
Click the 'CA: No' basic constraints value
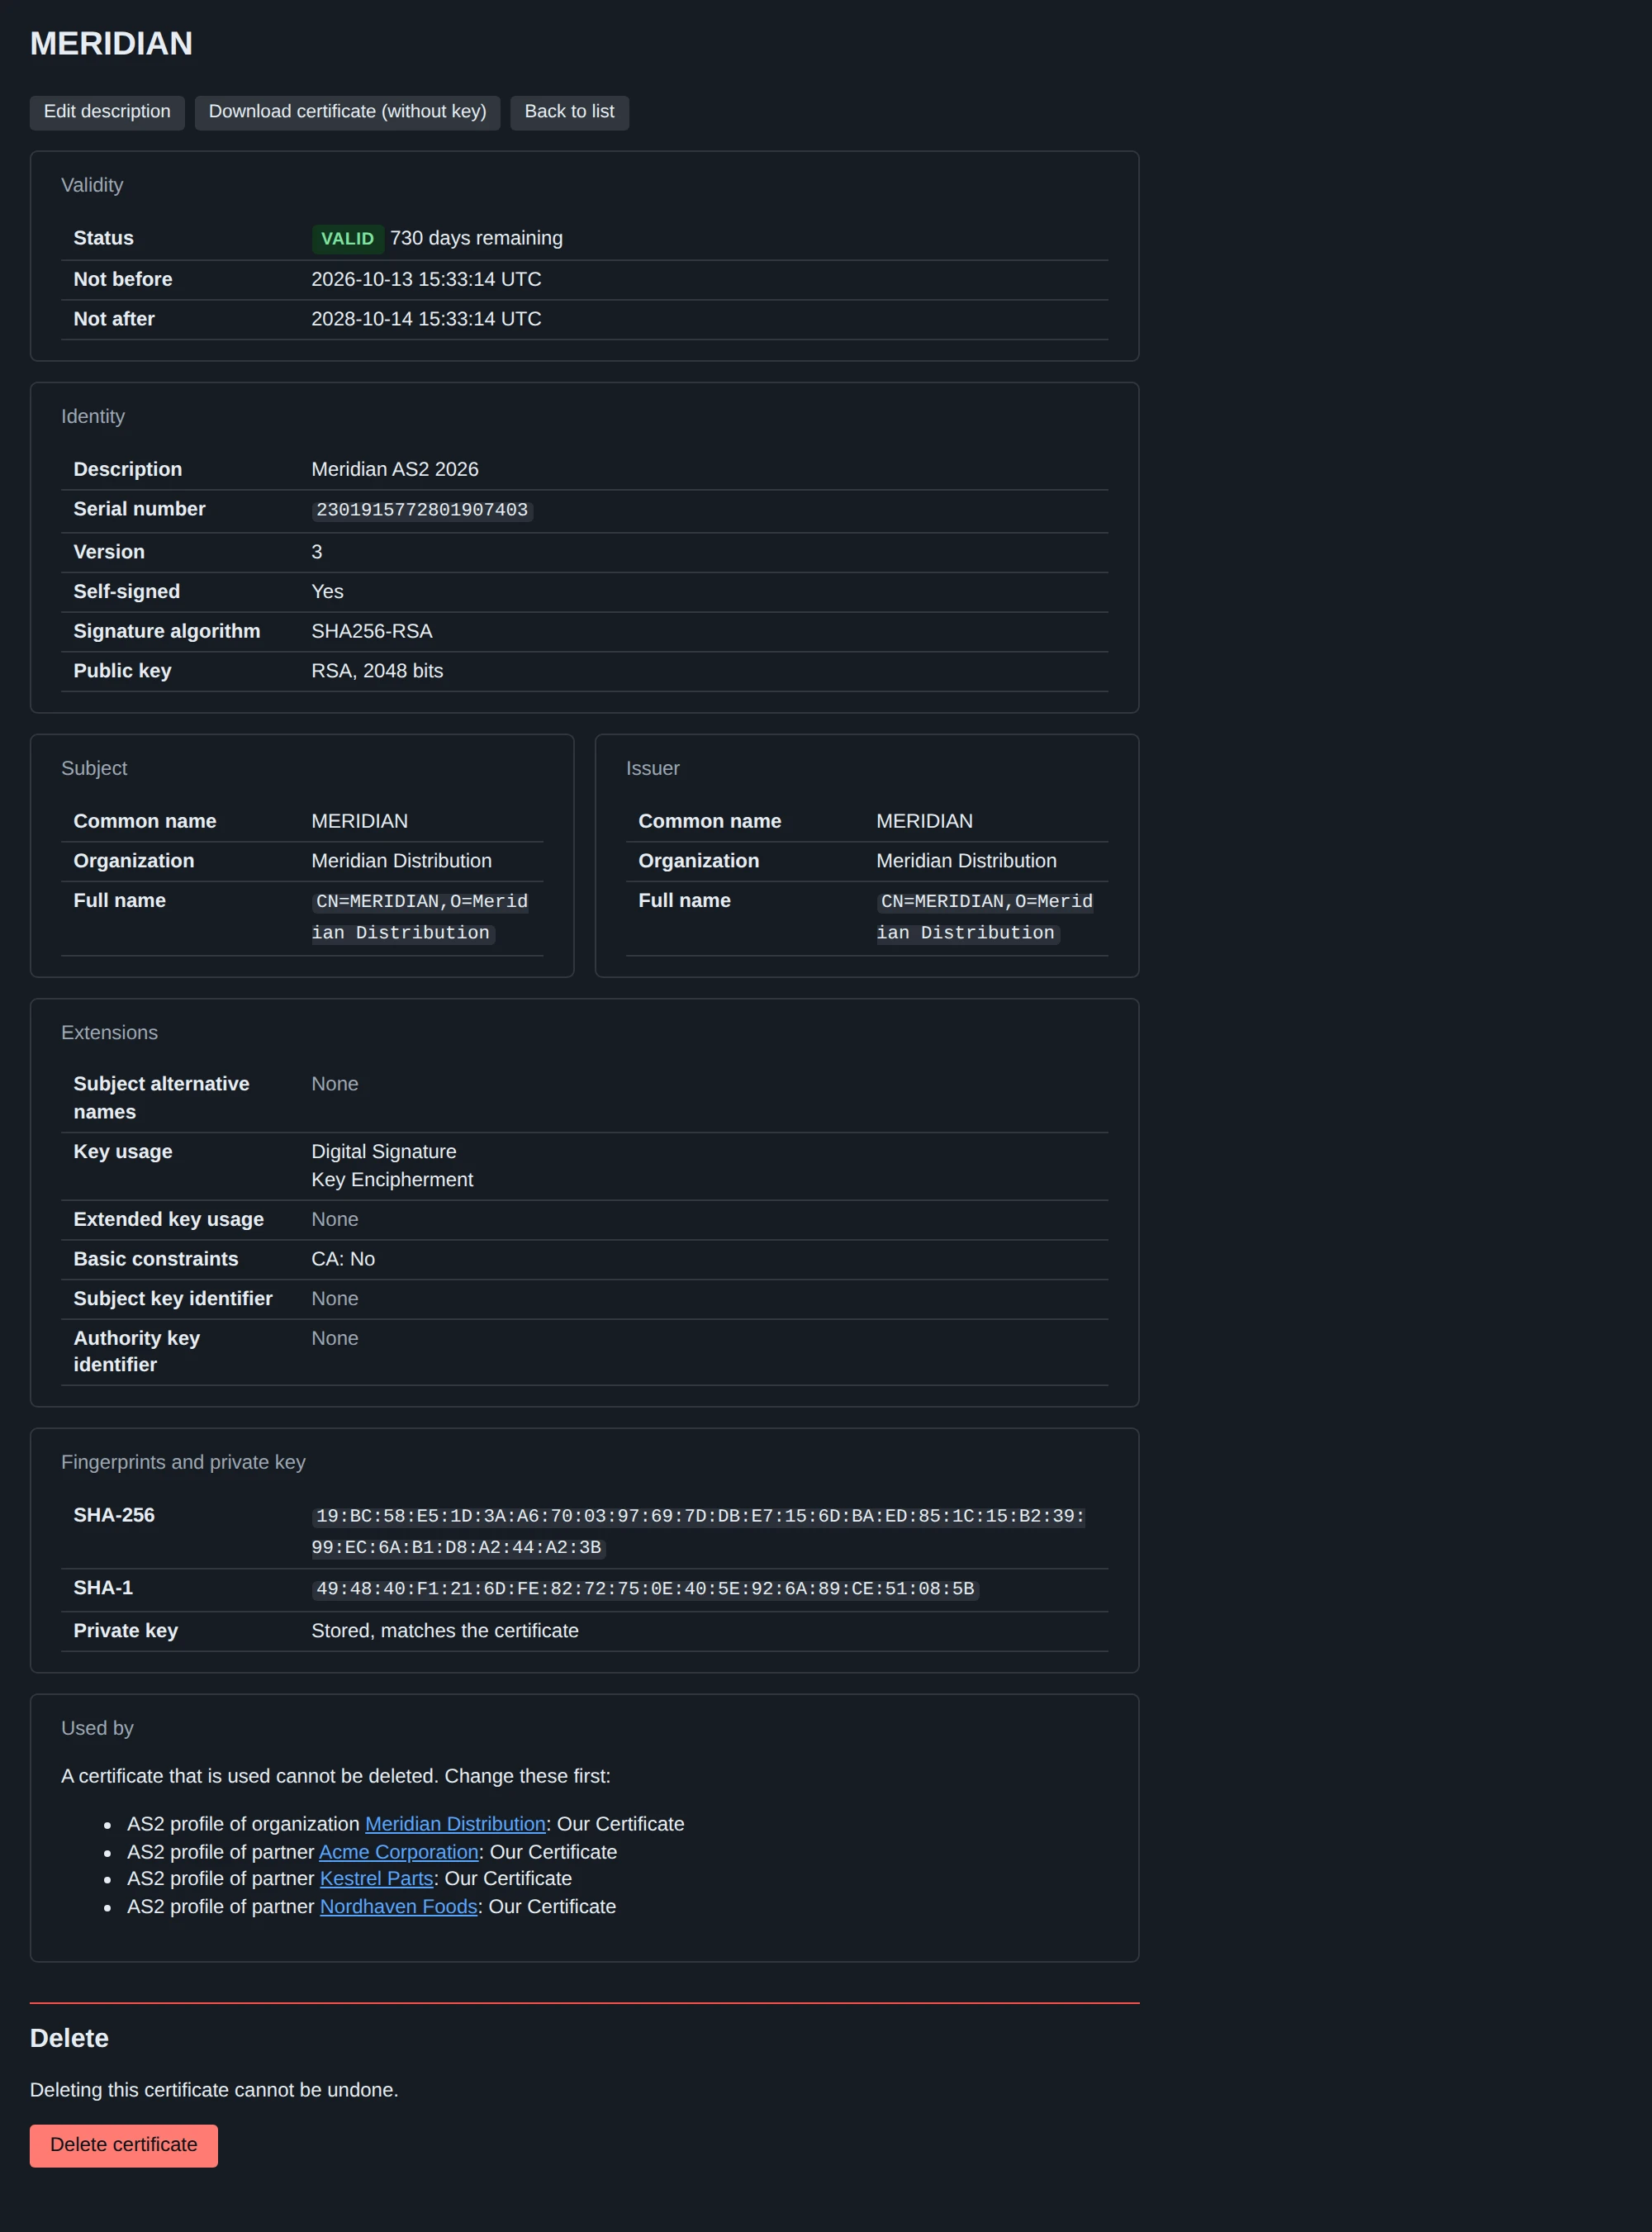[343, 1259]
